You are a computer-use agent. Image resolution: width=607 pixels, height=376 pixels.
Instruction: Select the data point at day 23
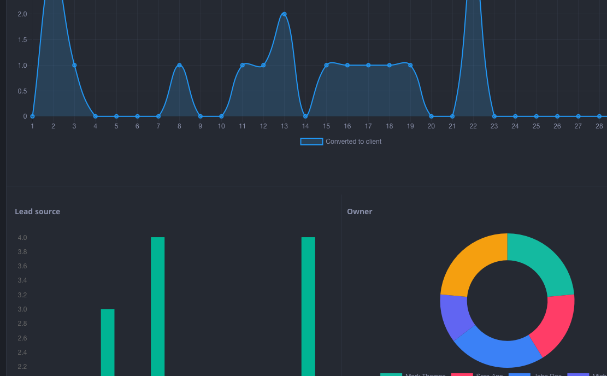tap(494, 116)
